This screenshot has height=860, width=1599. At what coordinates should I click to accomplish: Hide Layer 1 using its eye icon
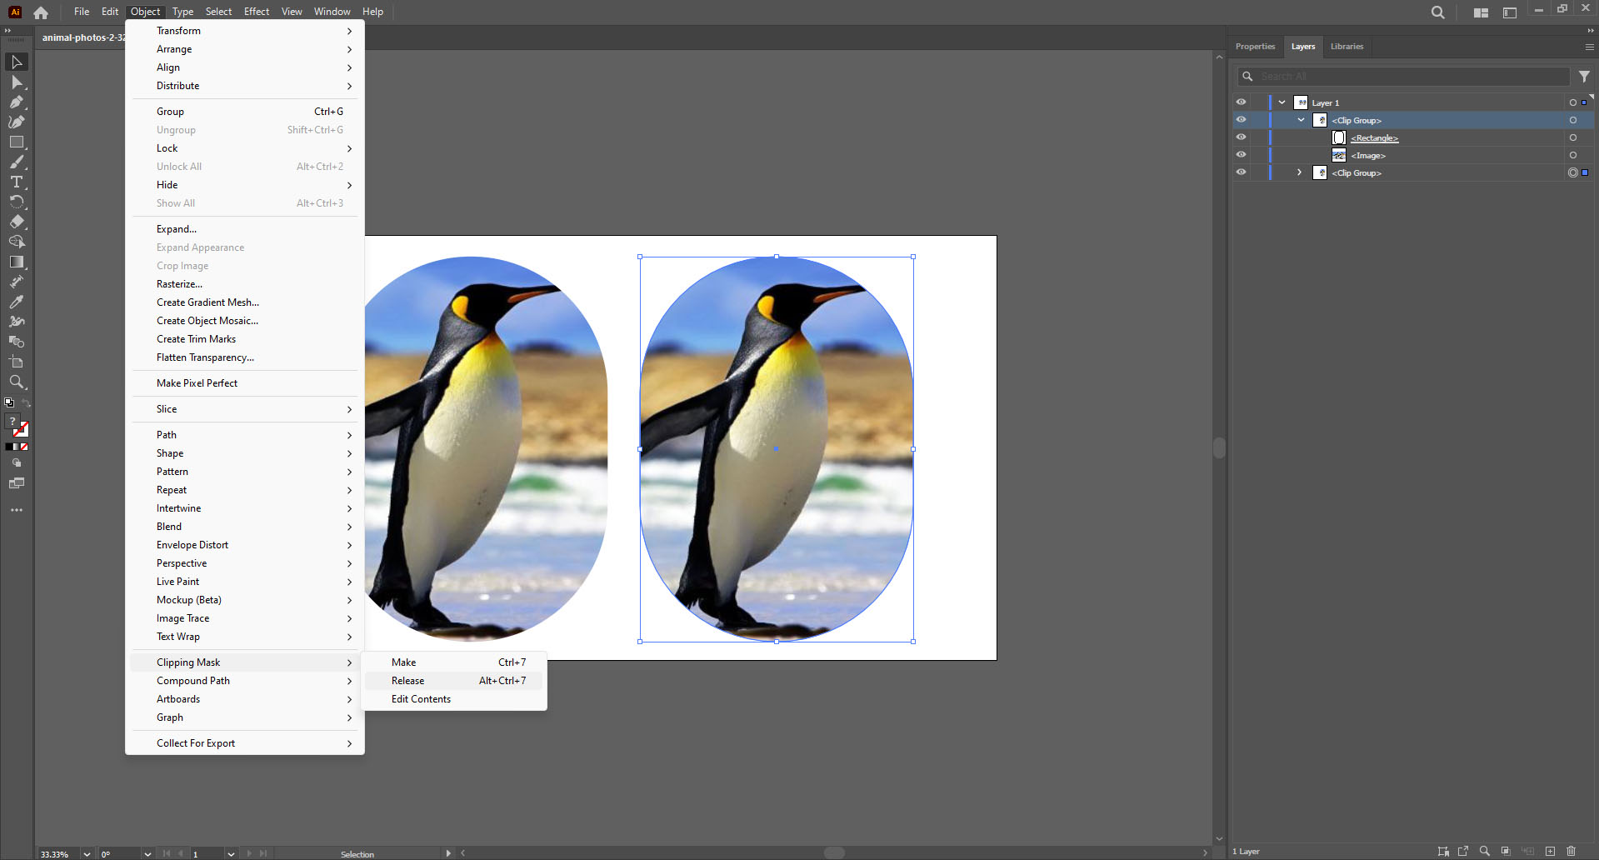1241,102
